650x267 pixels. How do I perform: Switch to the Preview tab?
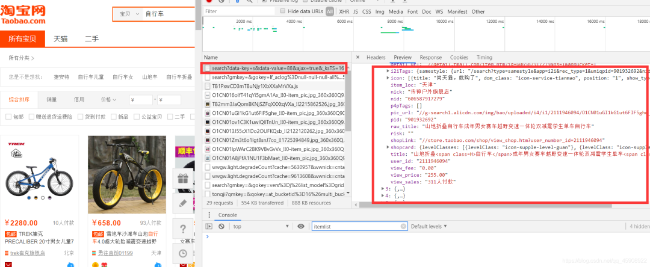pos(403,58)
